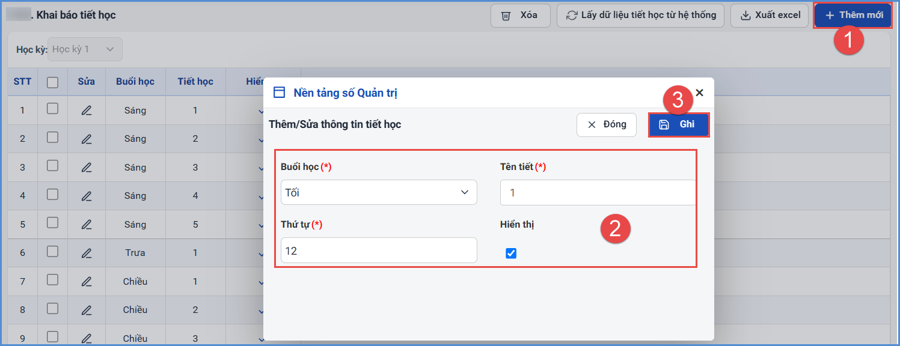The width and height of the screenshot is (900, 346).
Task: Save the lesson with Ghi button
Action: pyautogui.click(x=679, y=125)
